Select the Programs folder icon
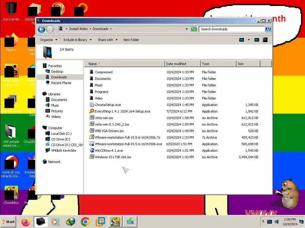The image size is (305, 228). [x=91, y=92]
